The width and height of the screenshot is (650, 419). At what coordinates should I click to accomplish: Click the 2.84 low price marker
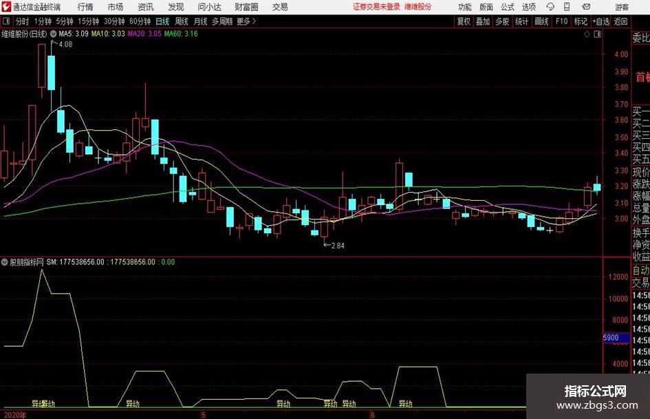pos(338,246)
